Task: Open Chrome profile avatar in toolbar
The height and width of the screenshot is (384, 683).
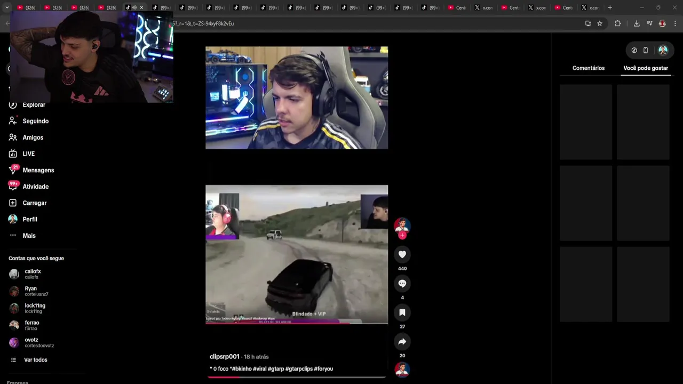Action: (662, 23)
